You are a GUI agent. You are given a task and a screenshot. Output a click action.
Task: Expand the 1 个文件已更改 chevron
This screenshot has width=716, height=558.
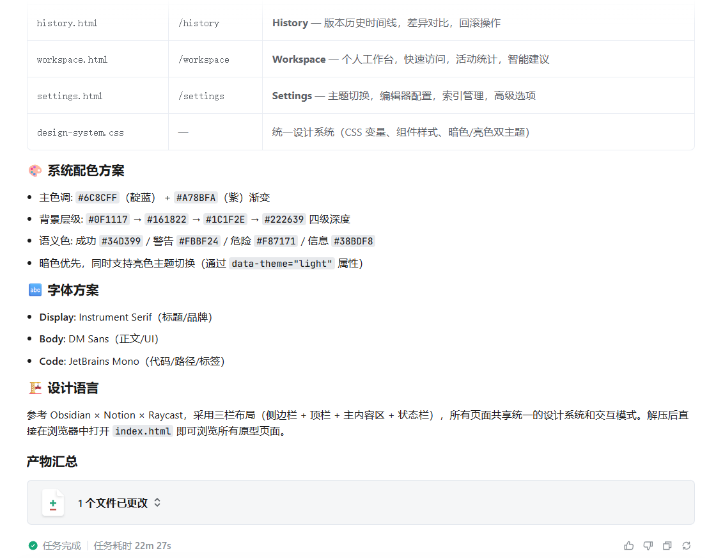(157, 503)
